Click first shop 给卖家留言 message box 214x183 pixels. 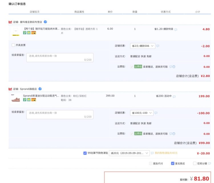click(x=60, y=58)
